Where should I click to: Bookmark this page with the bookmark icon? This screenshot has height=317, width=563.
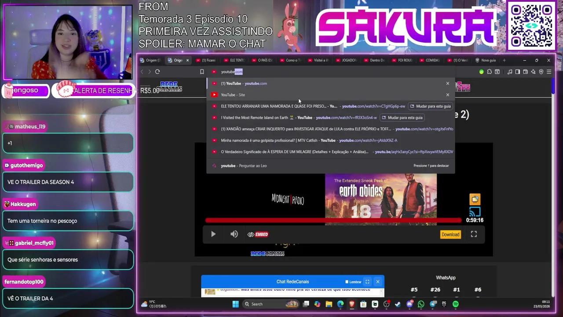[x=202, y=72]
